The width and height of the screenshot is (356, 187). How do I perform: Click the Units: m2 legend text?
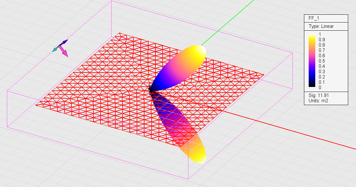pos(318,100)
